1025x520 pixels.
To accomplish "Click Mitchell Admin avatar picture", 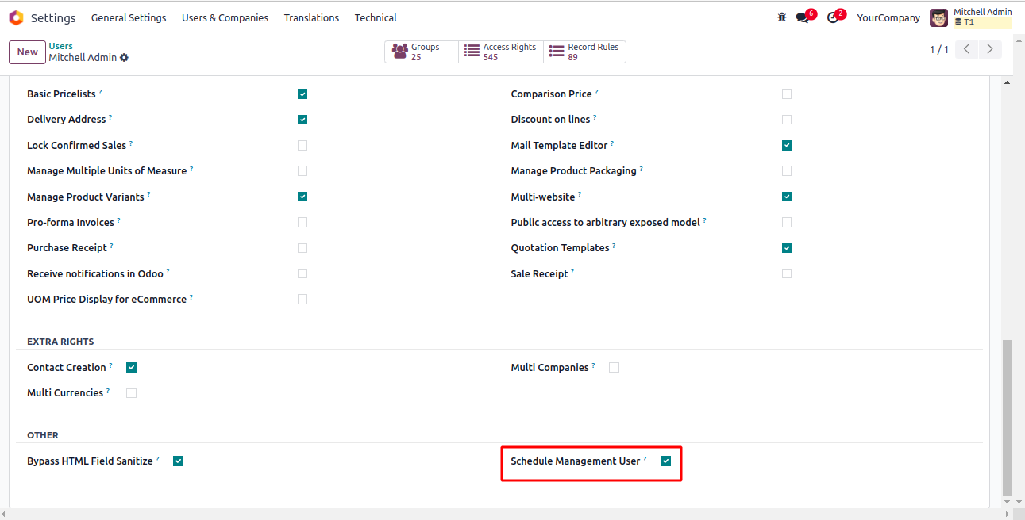I will tap(939, 17).
